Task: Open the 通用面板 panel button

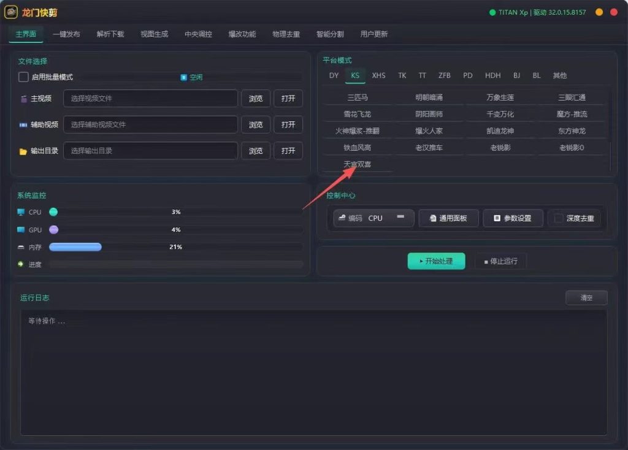Action: point(448,218)
